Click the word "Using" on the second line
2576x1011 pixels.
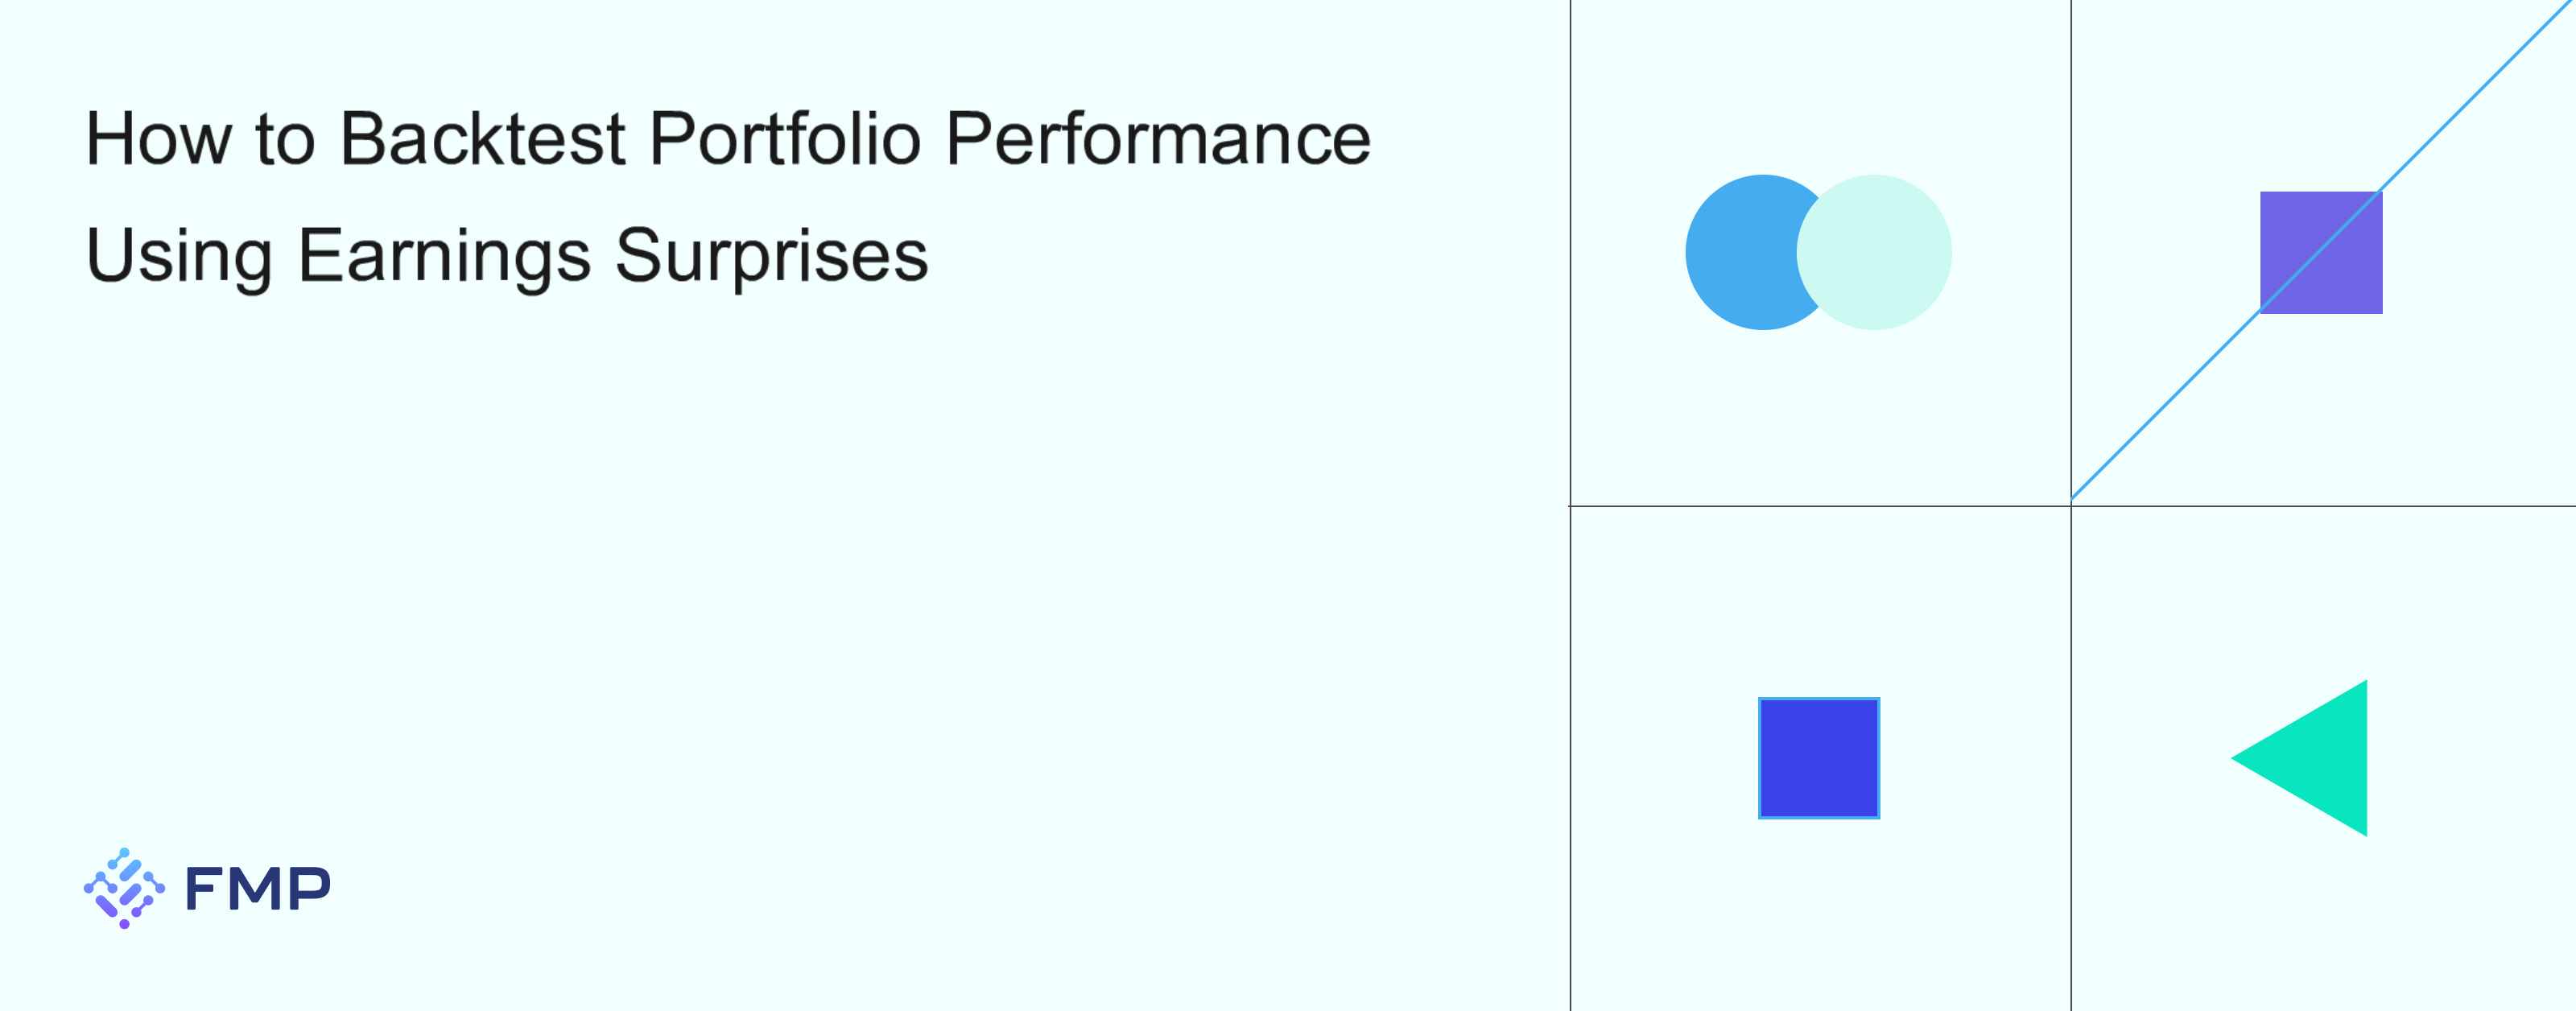point(179,256)
